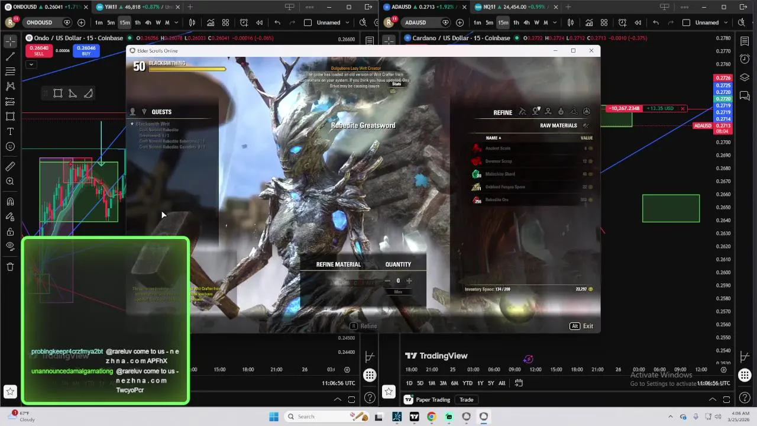
Task: Open the timeframe dropdown on ONDOUSD chart
Action: 176,22
